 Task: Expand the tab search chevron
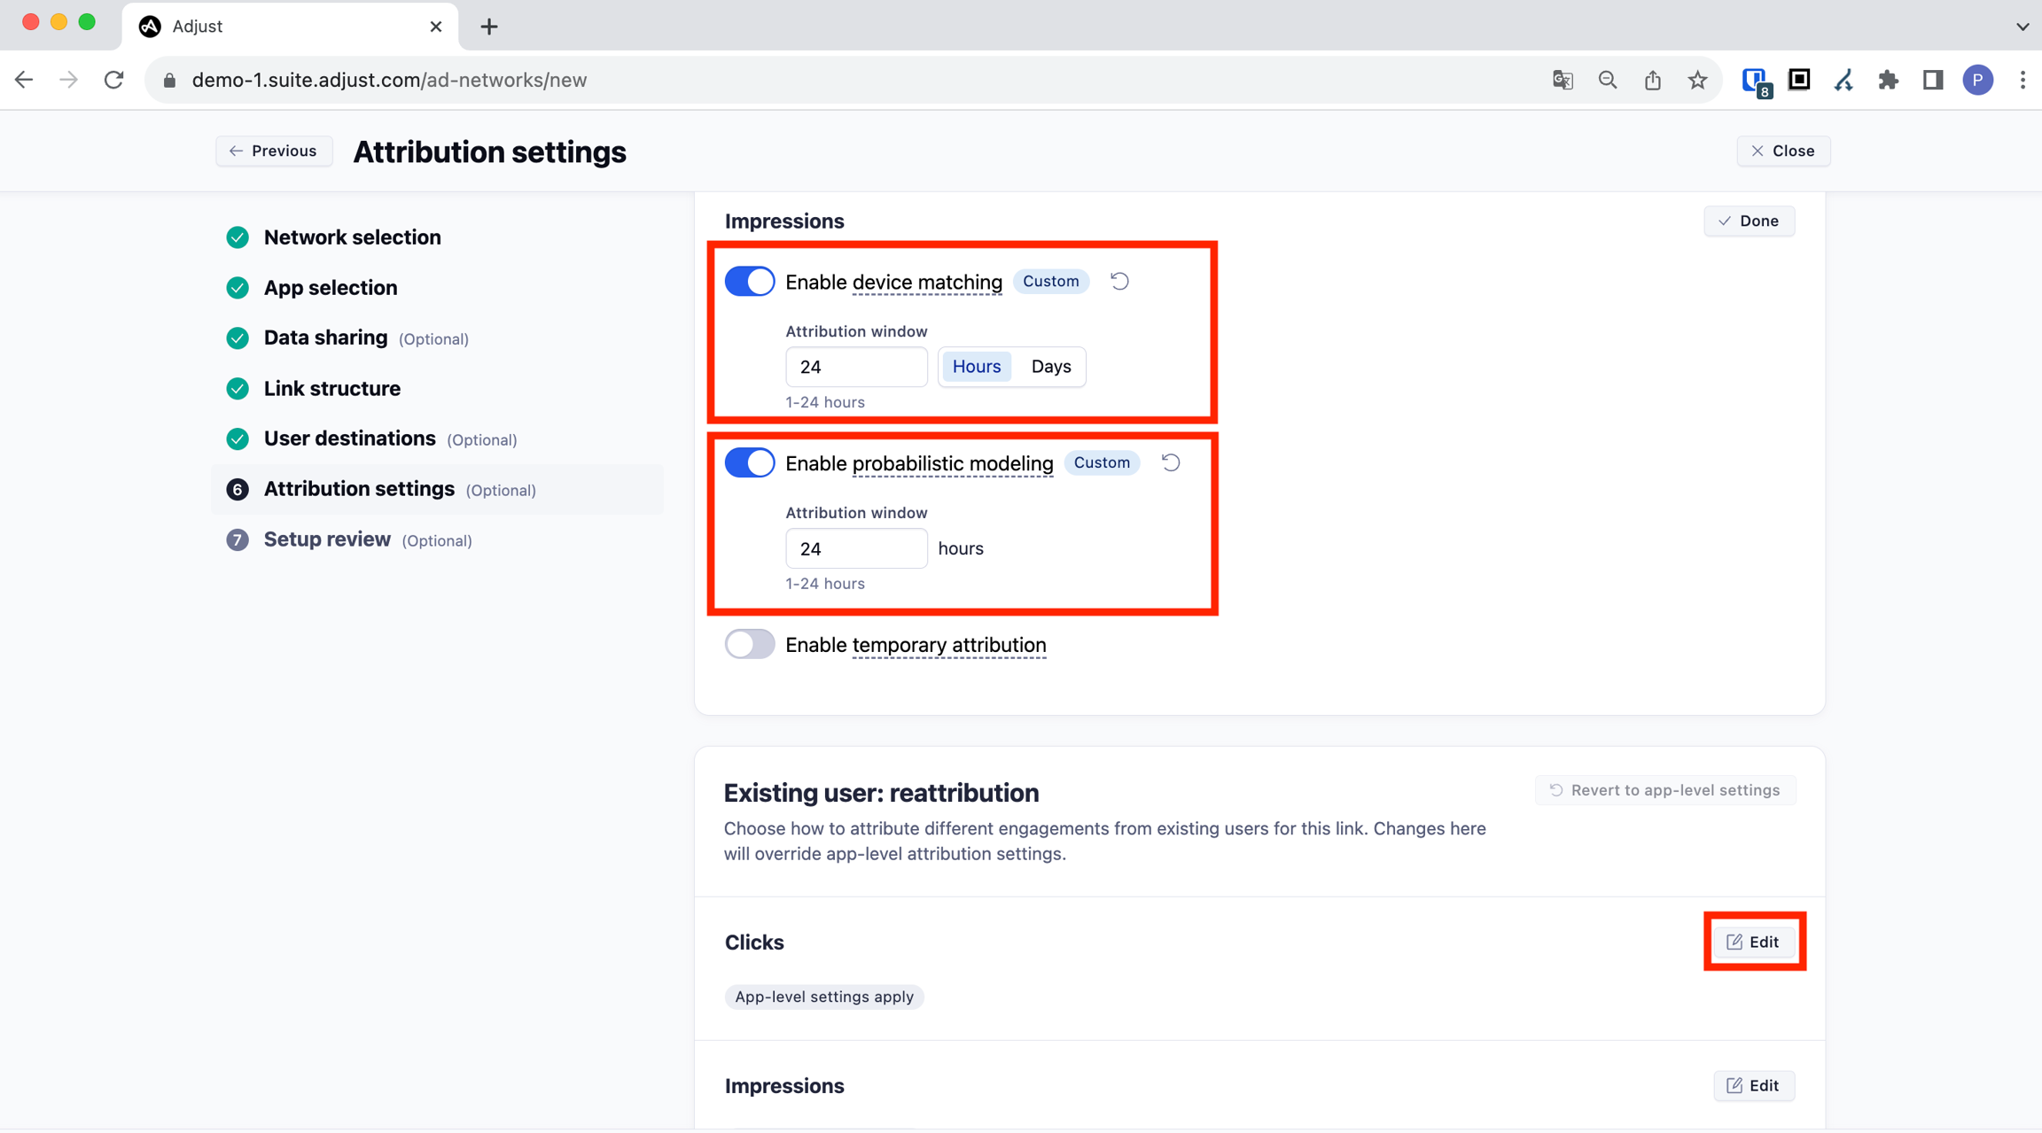2023,27
